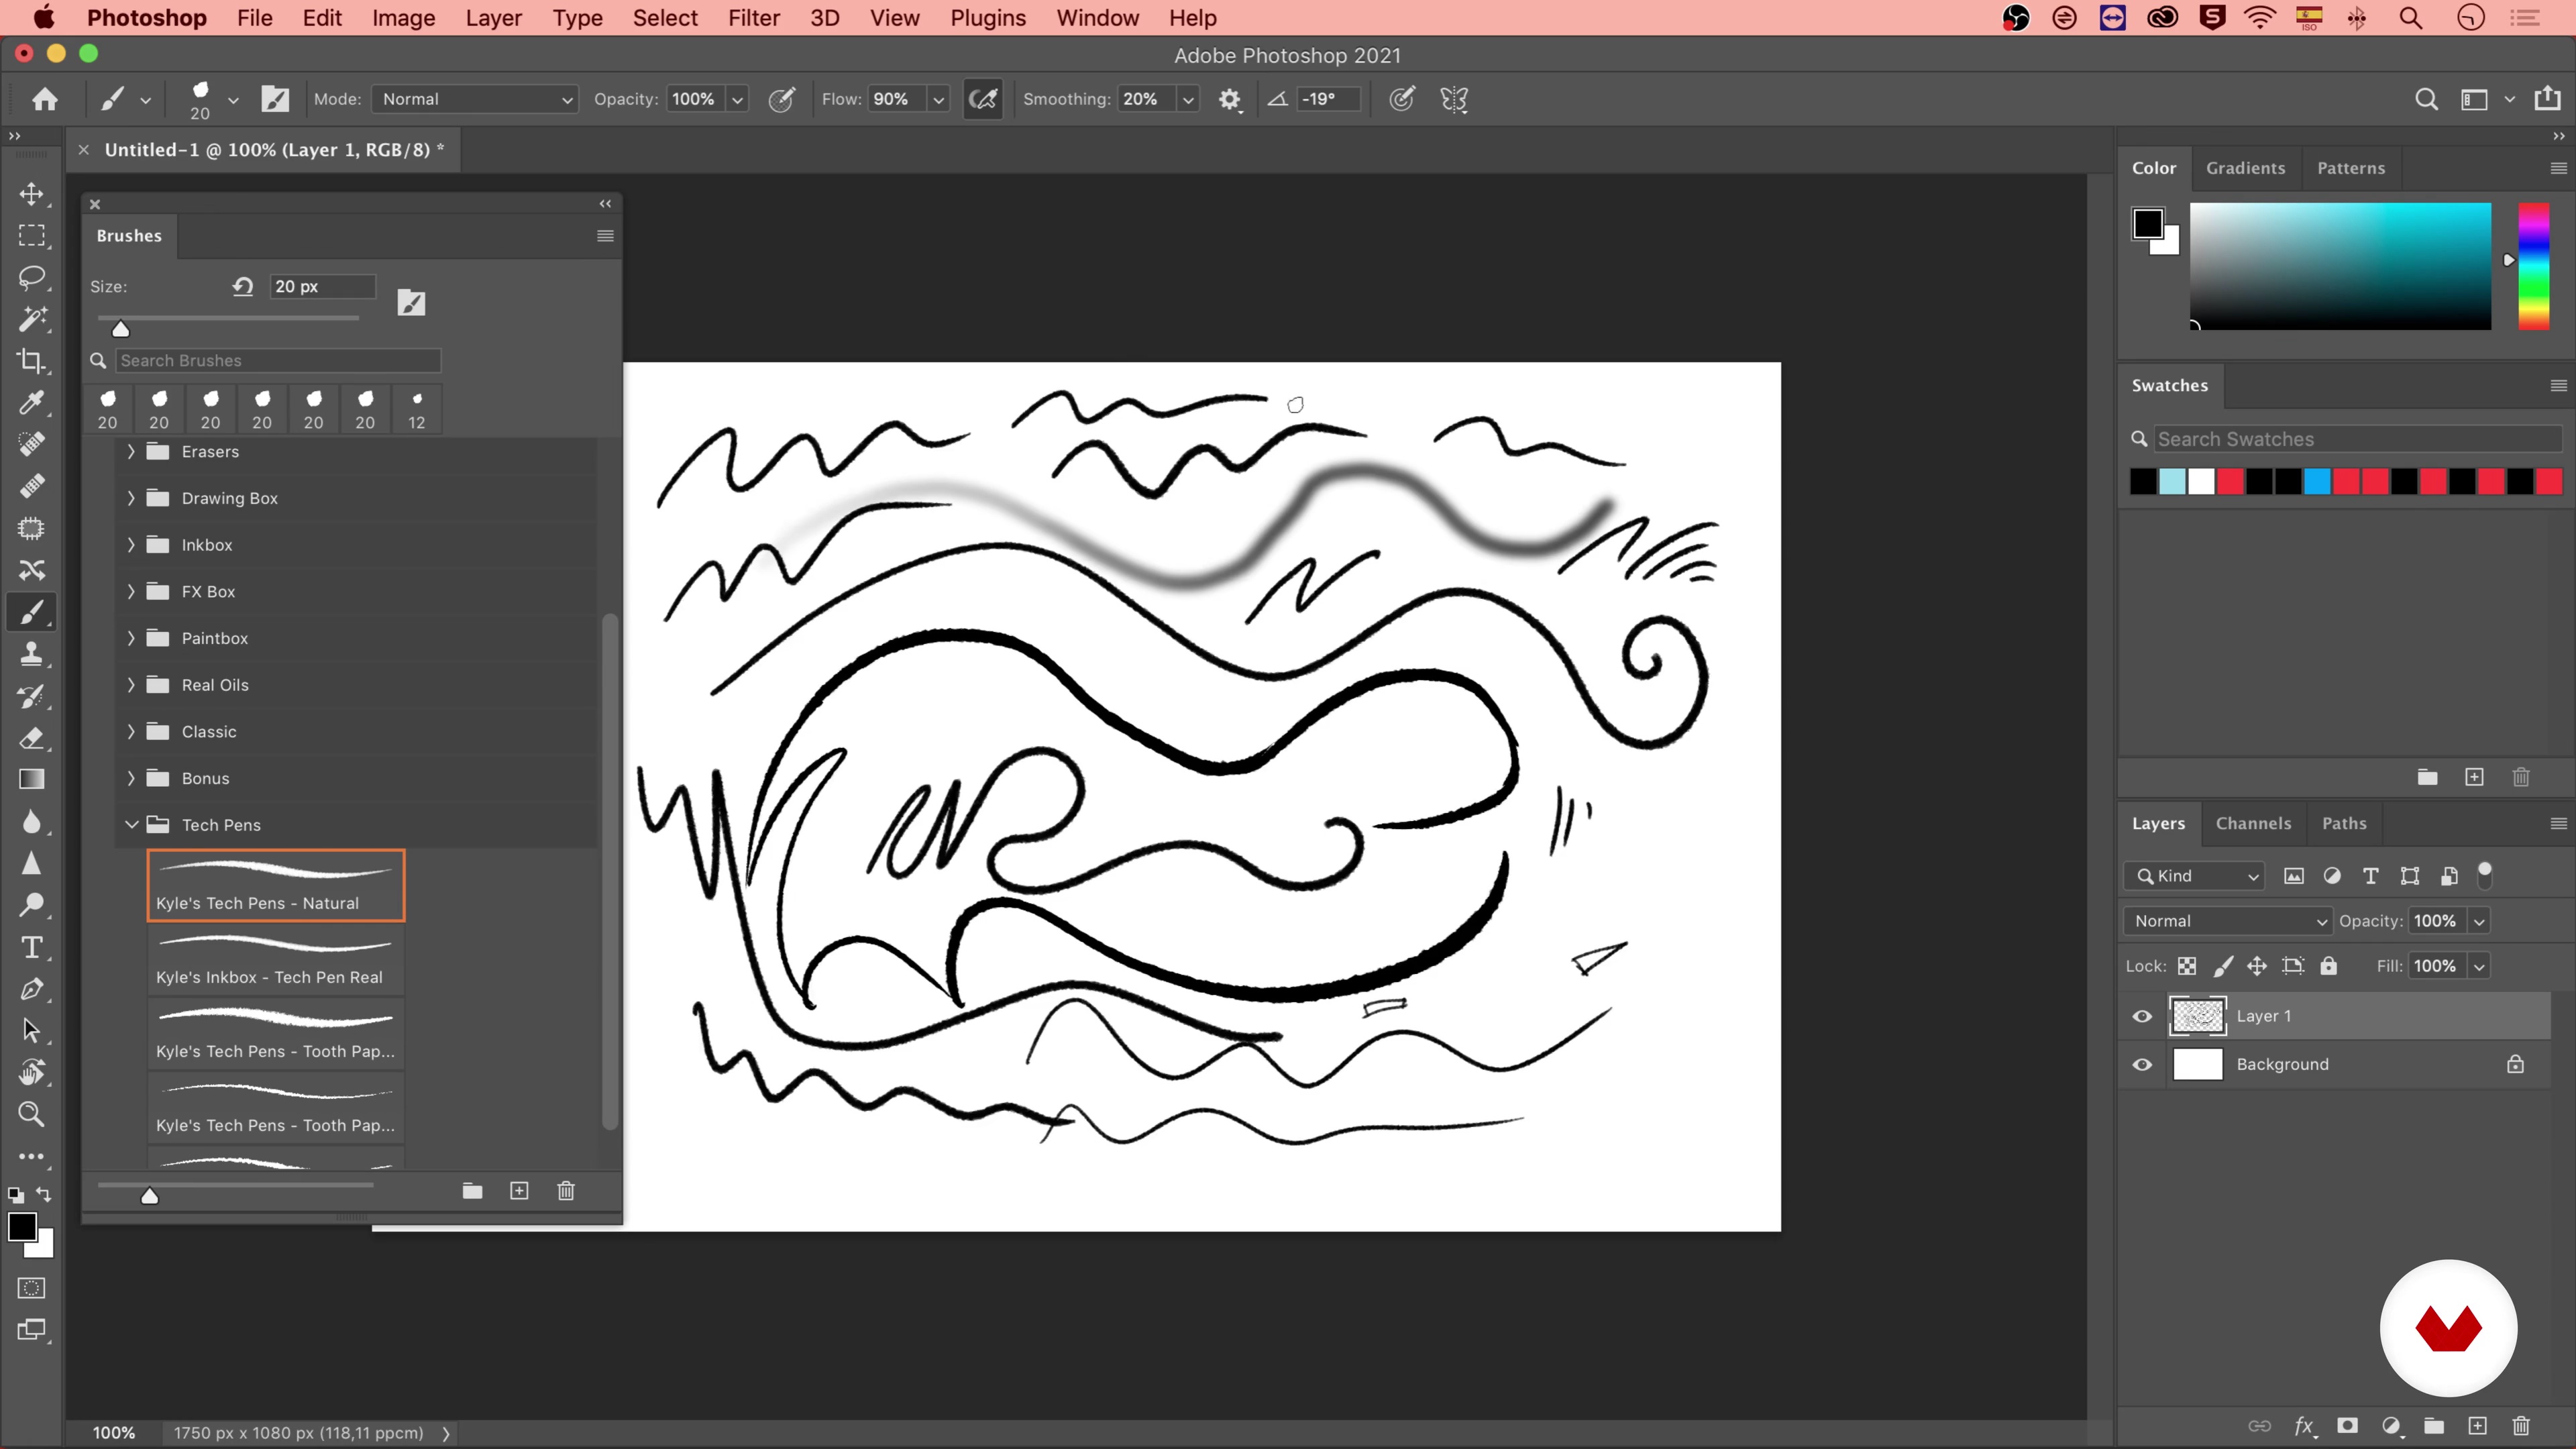The height and width of the screenshot is (1449, 2576).
Task: Select the Clone Stamp tool
Action: pyautogui.click(x=32, y=654)
